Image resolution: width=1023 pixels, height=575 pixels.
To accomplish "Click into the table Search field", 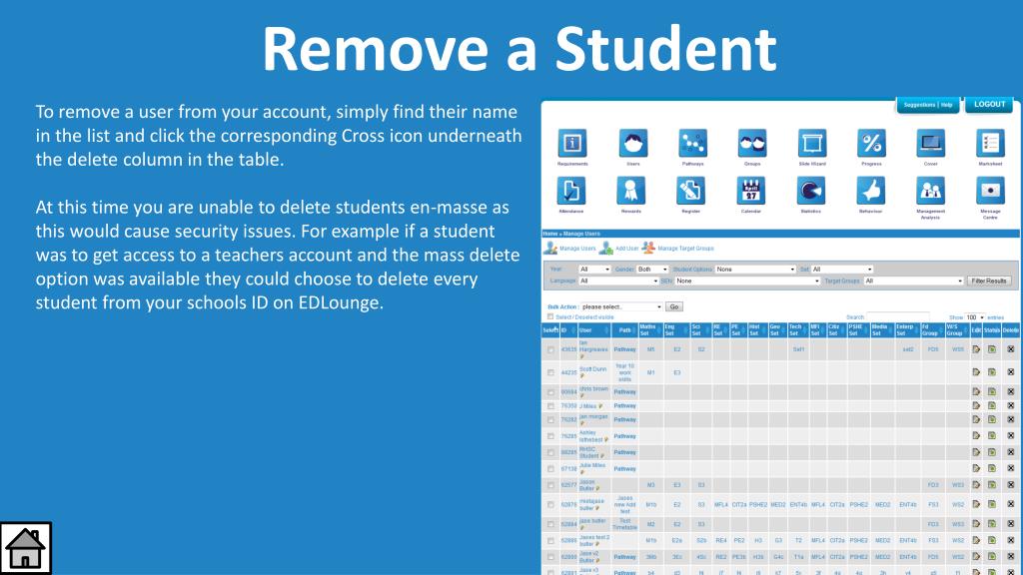I will coord(898,317).
